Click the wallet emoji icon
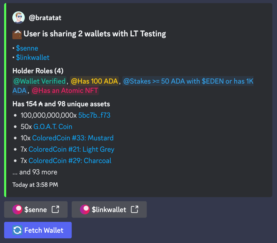 point(17,34)
